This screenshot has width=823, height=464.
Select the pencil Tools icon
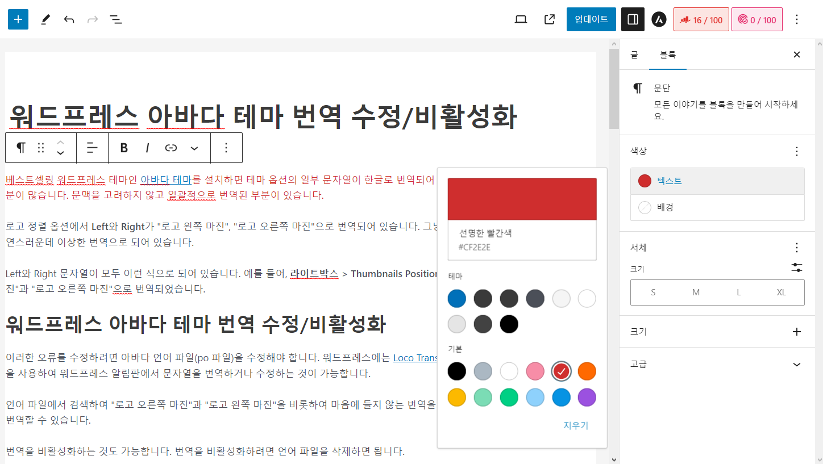coord(45,19)
